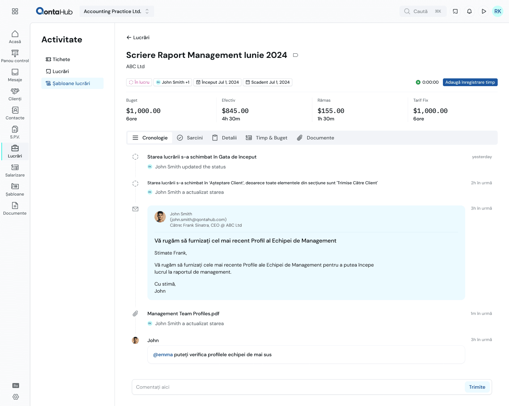Open Salarizare in the sidebar

click(x=15, y=171)
